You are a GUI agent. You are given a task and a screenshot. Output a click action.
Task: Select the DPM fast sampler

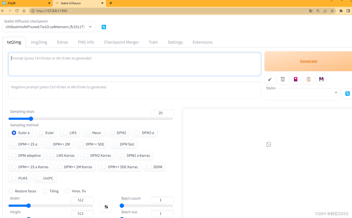(124, 144)
